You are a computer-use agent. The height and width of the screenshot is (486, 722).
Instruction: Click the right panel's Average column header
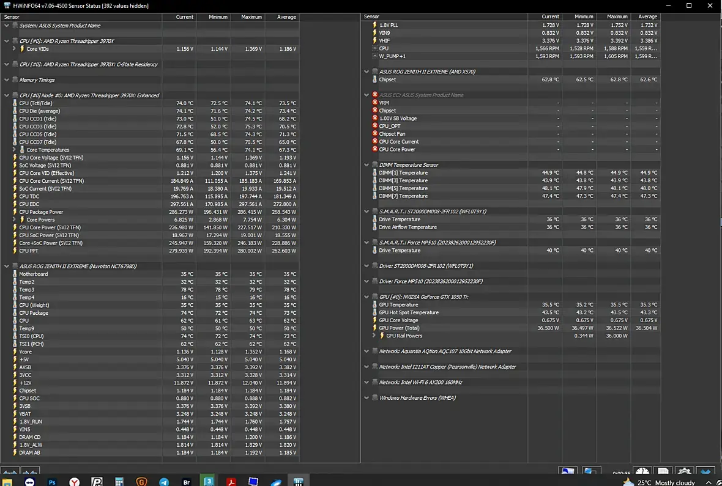coord(647,17)
